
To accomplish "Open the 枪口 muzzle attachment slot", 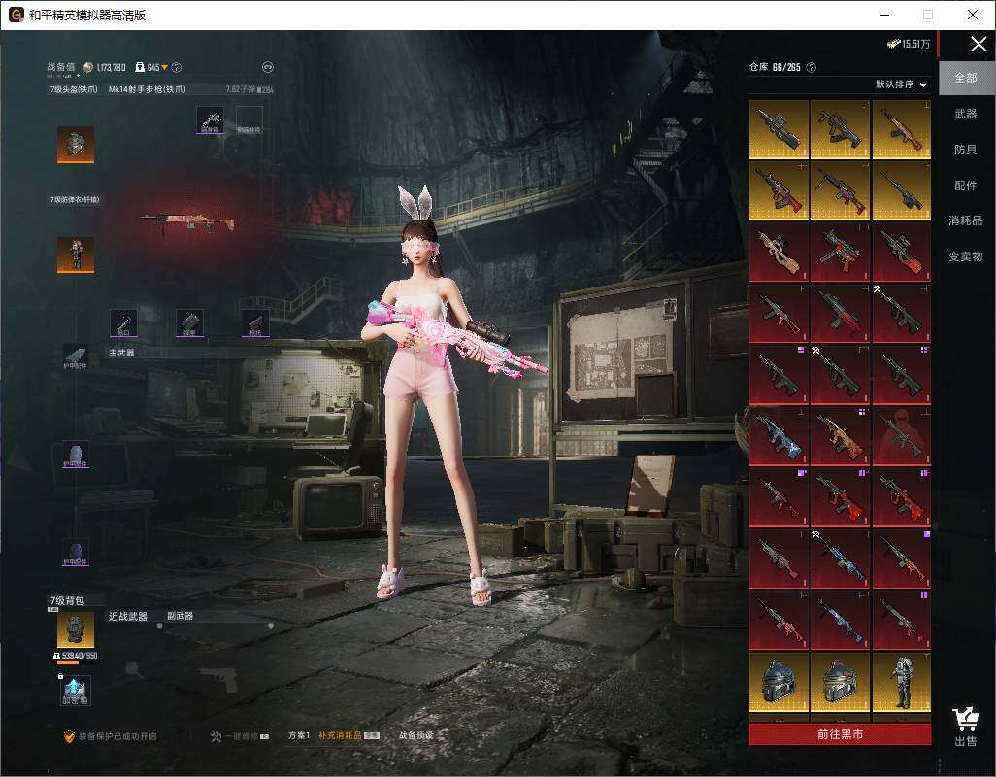I will (x=123, y=322).
